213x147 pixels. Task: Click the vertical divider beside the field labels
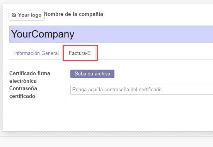point(67,85)
